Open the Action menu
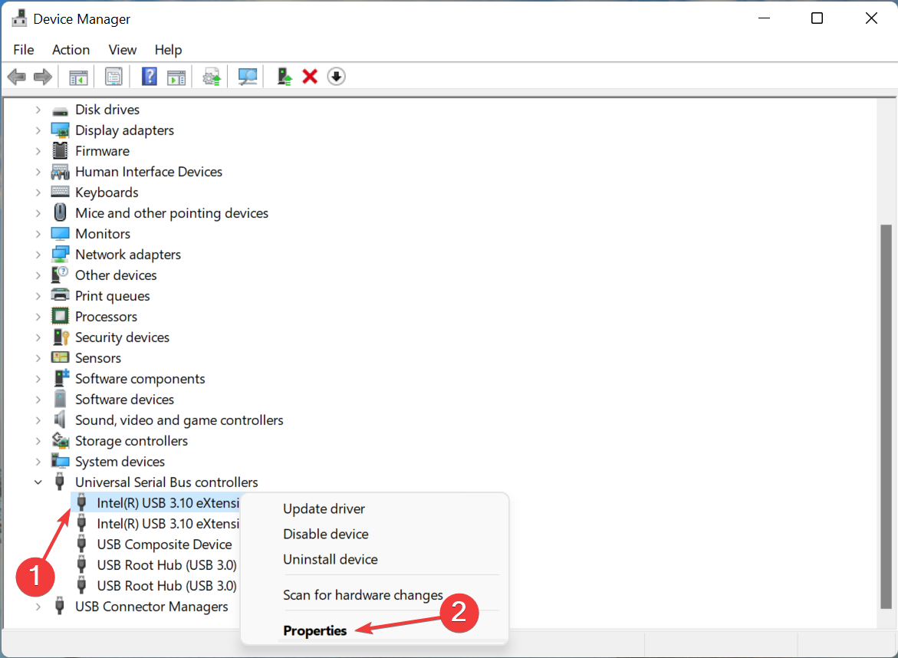Screen dimensions: 898x658 tap(71, 50)
